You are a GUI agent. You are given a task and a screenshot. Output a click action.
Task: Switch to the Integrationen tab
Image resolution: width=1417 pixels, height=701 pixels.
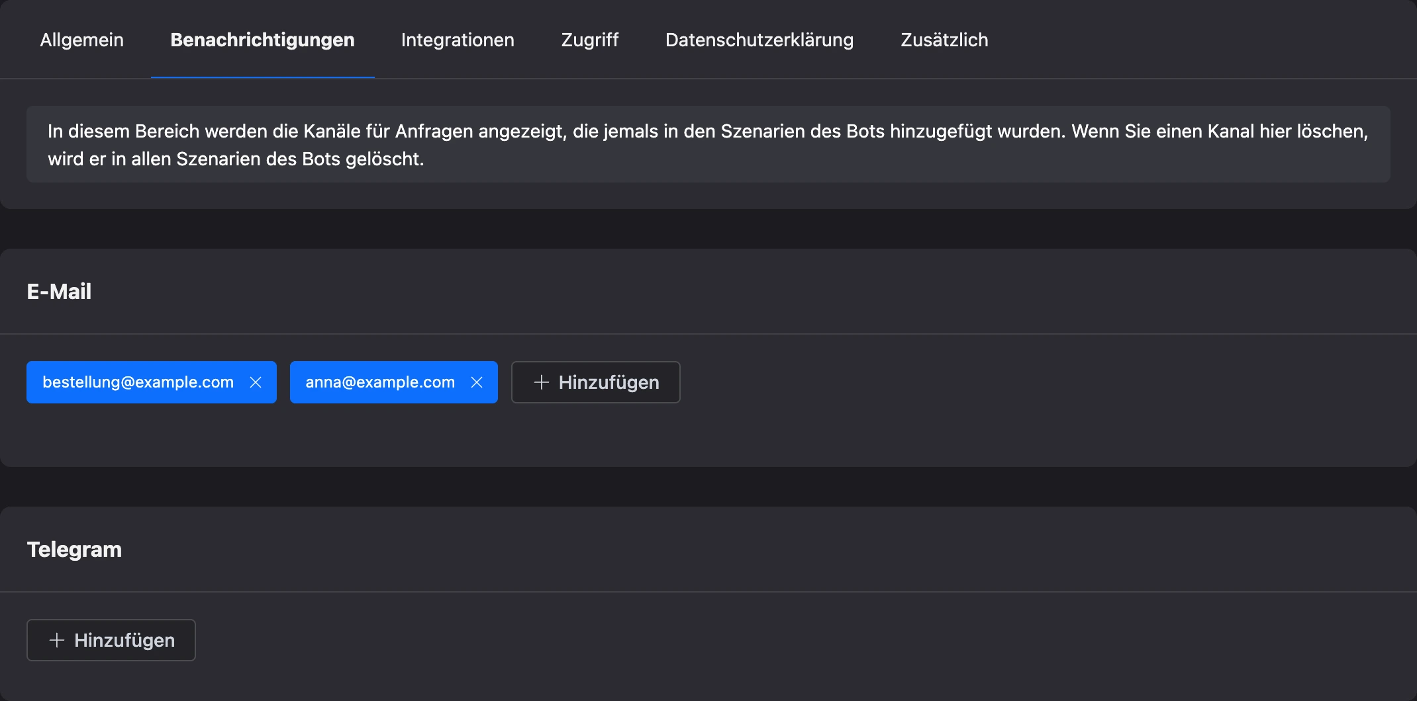point(458,40)
